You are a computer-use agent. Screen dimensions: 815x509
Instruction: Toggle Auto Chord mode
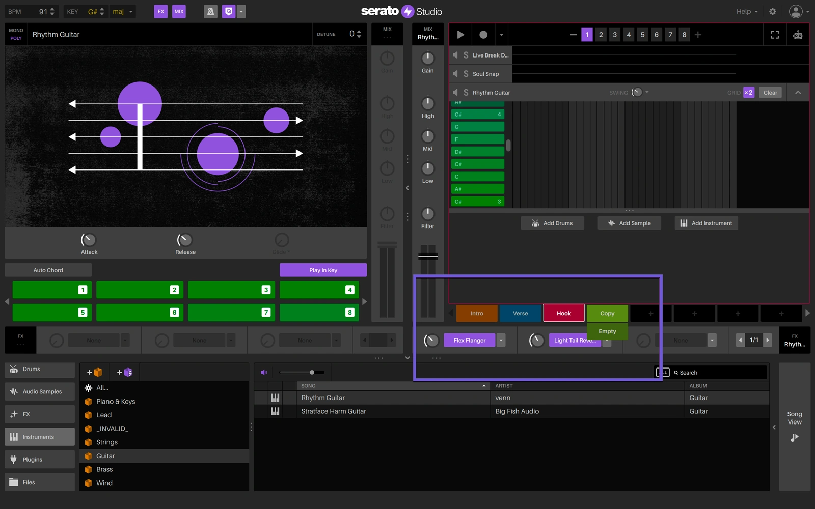pos(48,270)
